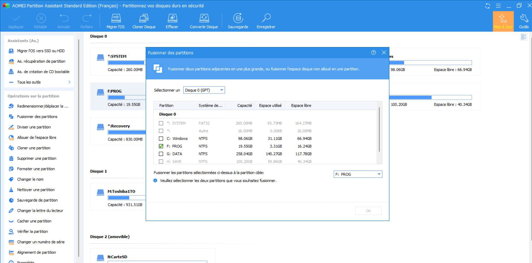The image size is (532, 263).
Task: Open Convertir Disque from the toolbar
Action: point(204,18)
